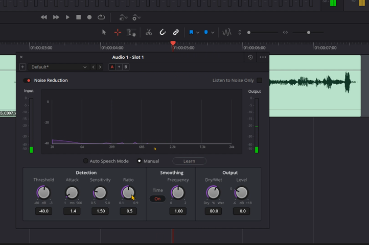Select the arrow pointer selection tool
The width and height of the screenshot is (369, 245).
coord(104,32)
